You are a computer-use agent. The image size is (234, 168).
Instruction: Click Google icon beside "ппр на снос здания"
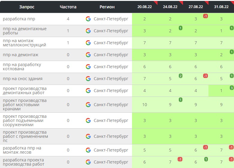click(x=88, y=79)
